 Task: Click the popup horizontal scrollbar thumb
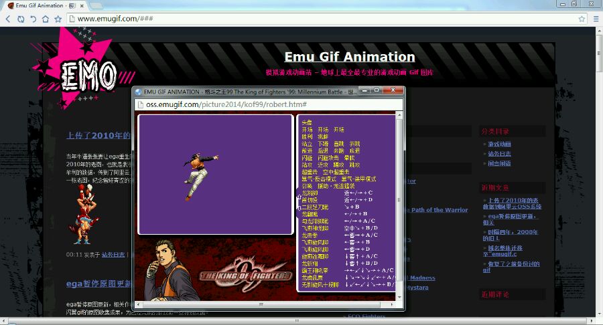pos(261,304)
